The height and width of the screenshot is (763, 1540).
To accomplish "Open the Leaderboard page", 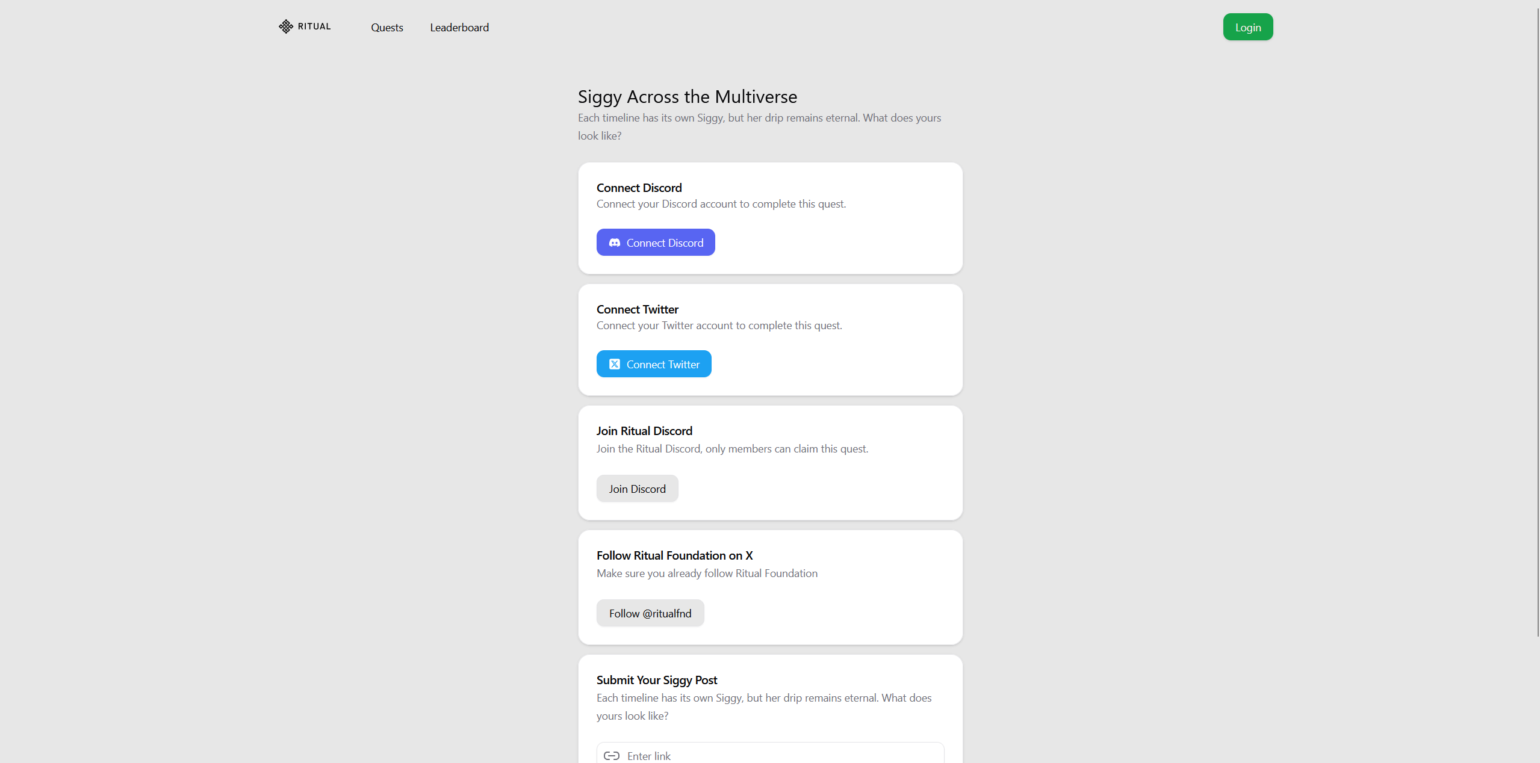I will click(x=459, y=28).
